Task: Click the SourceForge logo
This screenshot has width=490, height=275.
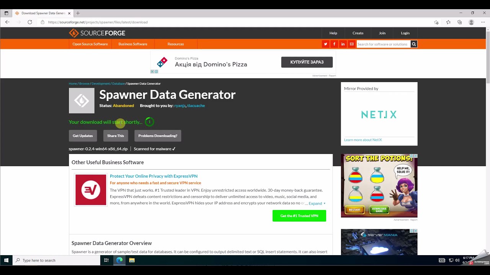Action: tap(97, 33)
